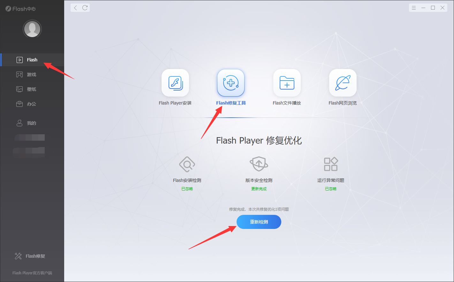Click the Flash安装检测 magnifier icon

(187, 164)
